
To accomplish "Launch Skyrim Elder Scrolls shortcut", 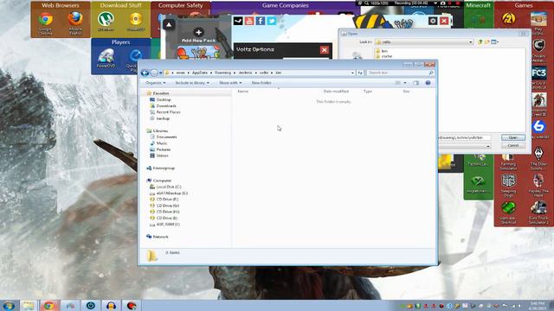I will pyautogui.click(x=538, y=158).
